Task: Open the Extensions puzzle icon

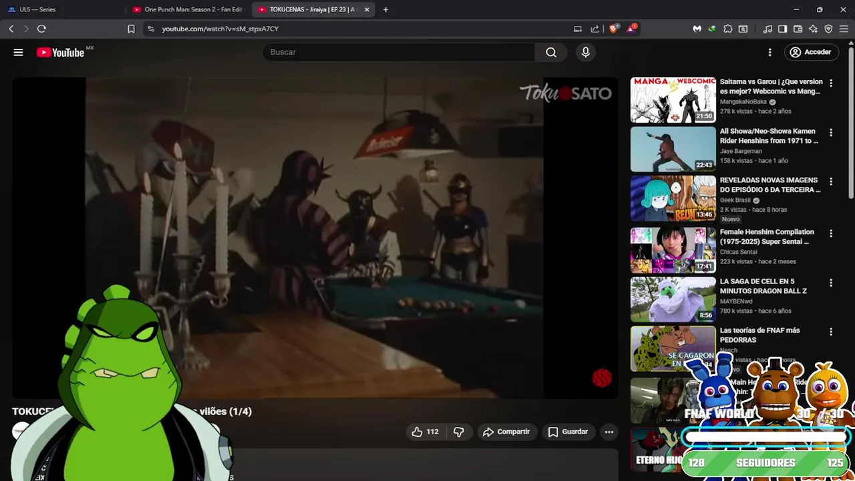Action: pos(728,29)
